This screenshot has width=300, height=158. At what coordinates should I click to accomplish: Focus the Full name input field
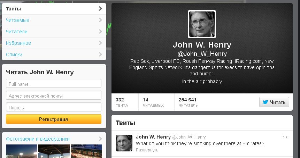54,83
